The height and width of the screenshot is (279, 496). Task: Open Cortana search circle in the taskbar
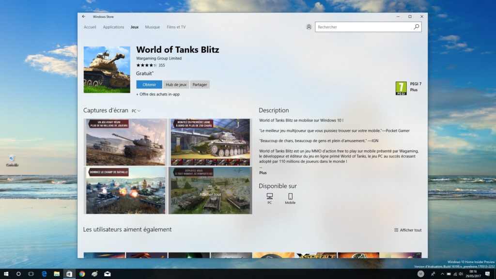click(x=18, y=274)
